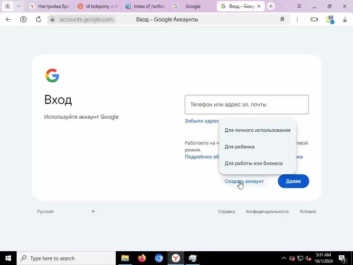The image size is (353, 265).
Task: Launch Firefox from the taskbar
Action: point(142,258)
